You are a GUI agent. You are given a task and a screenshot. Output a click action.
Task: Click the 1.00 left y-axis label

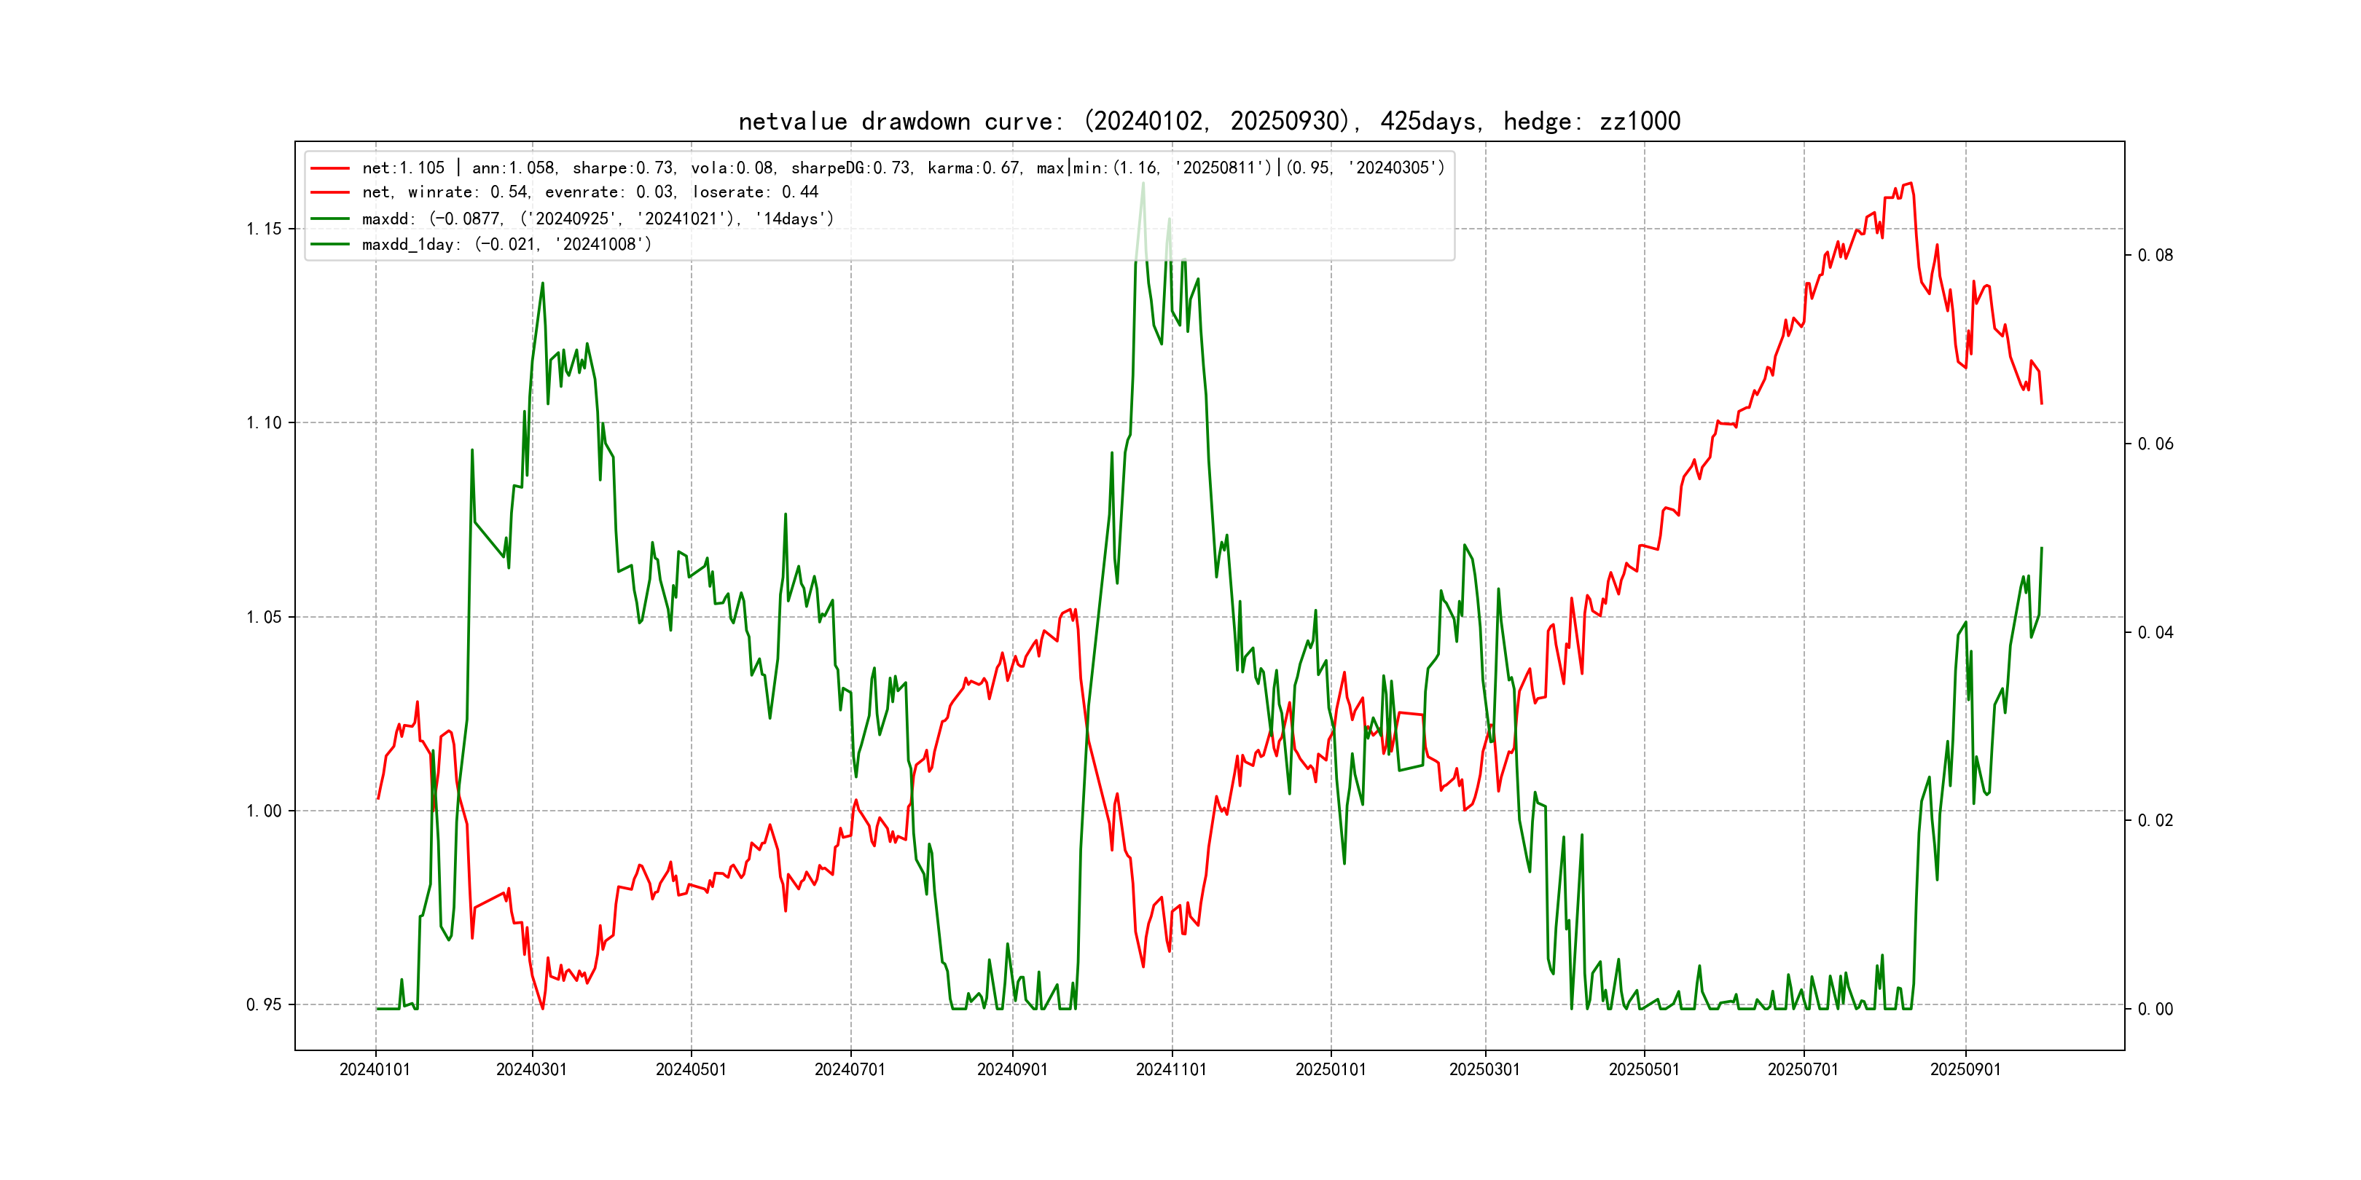263,811
